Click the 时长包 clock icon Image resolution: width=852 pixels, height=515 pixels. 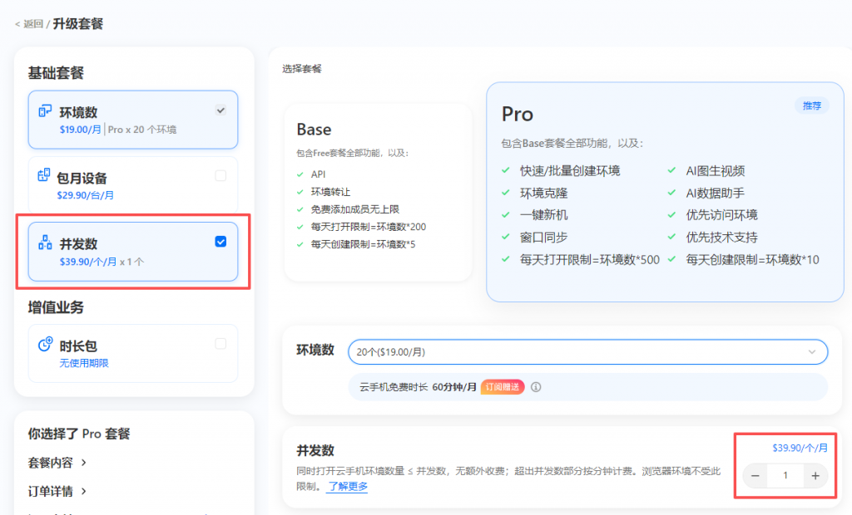tap(46, 345)
